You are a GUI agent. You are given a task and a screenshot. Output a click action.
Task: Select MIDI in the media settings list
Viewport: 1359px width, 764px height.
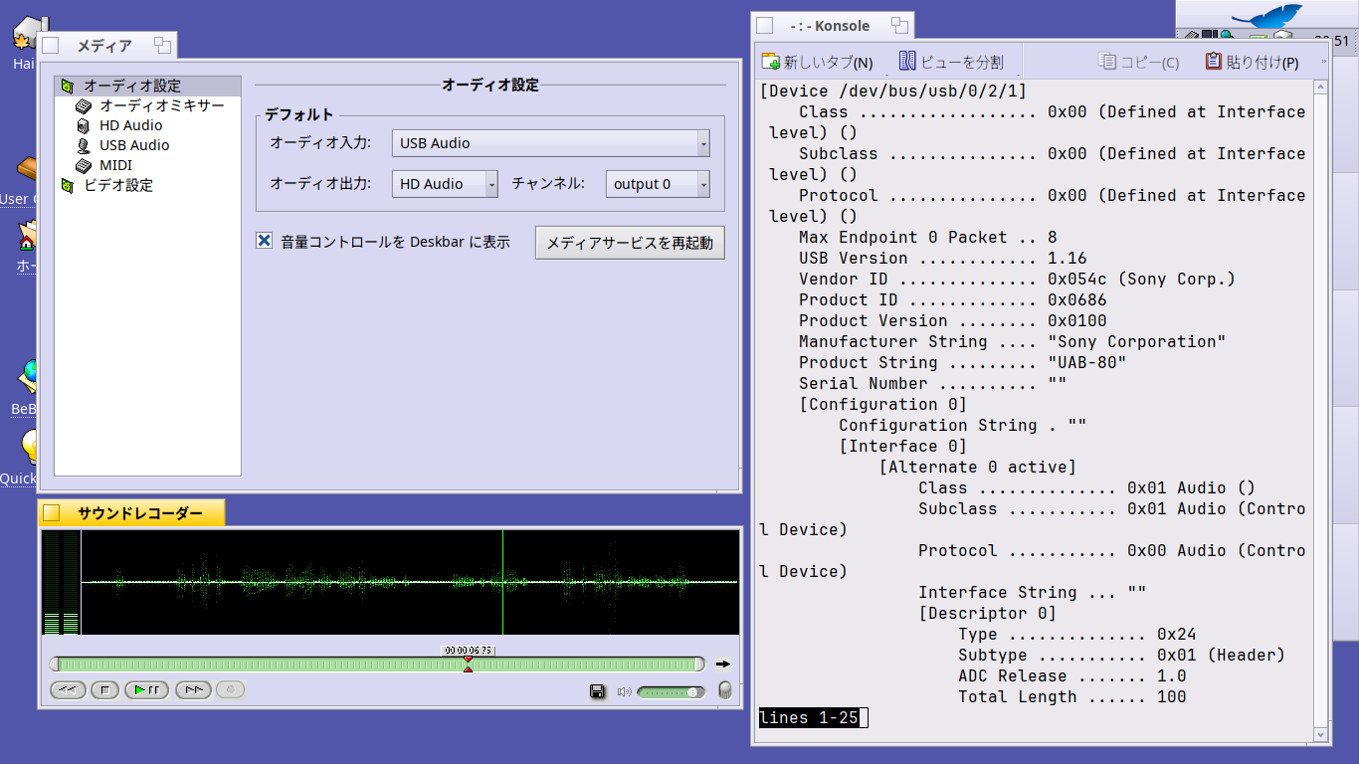tap(115, 165)
